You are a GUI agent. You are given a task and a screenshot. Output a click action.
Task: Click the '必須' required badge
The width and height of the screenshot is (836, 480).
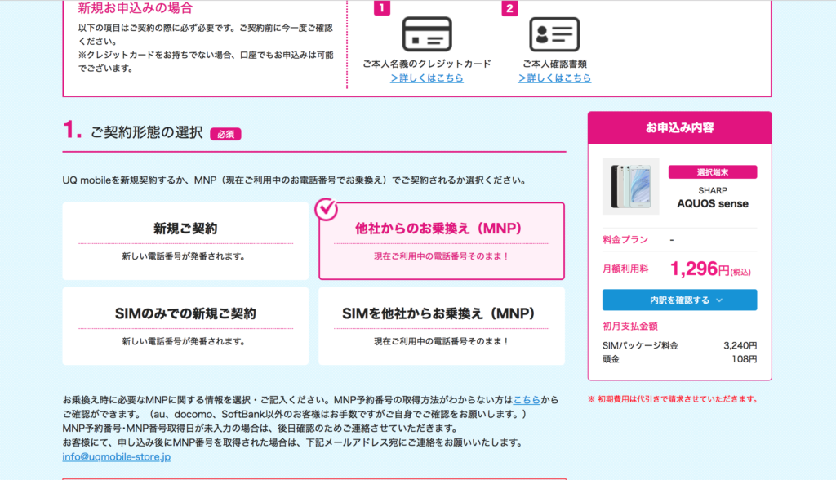point(225,134)
